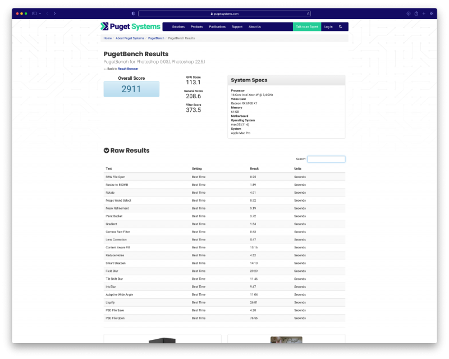Open the privacy report shield icon

click(133, 13)
